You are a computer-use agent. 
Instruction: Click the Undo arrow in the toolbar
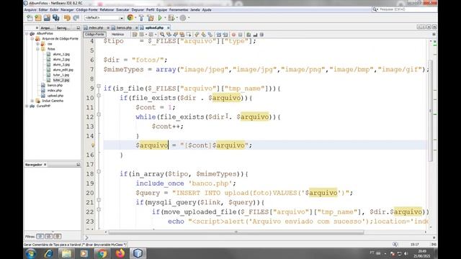[x=67, y=18]
